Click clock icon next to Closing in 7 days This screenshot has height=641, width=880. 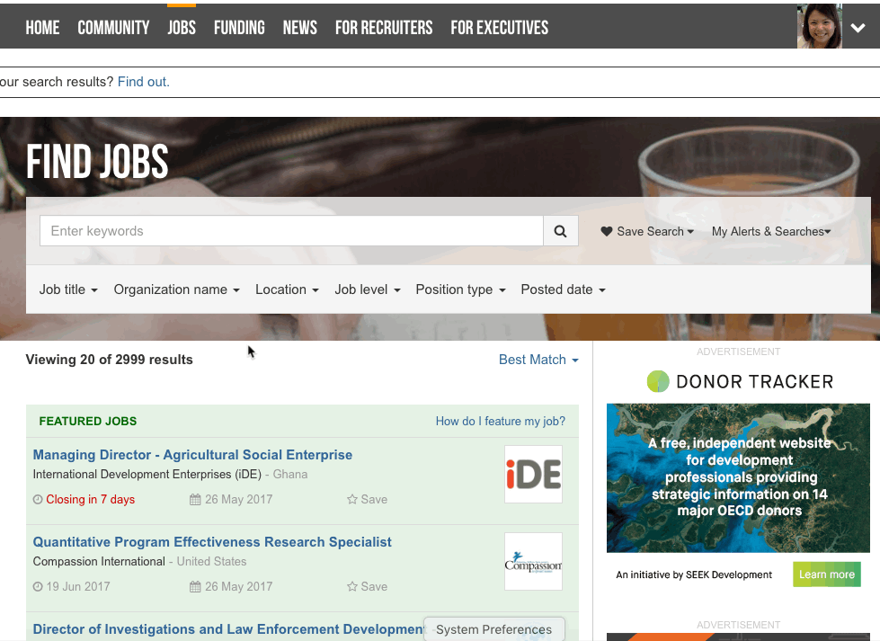(x=38, y=499)
